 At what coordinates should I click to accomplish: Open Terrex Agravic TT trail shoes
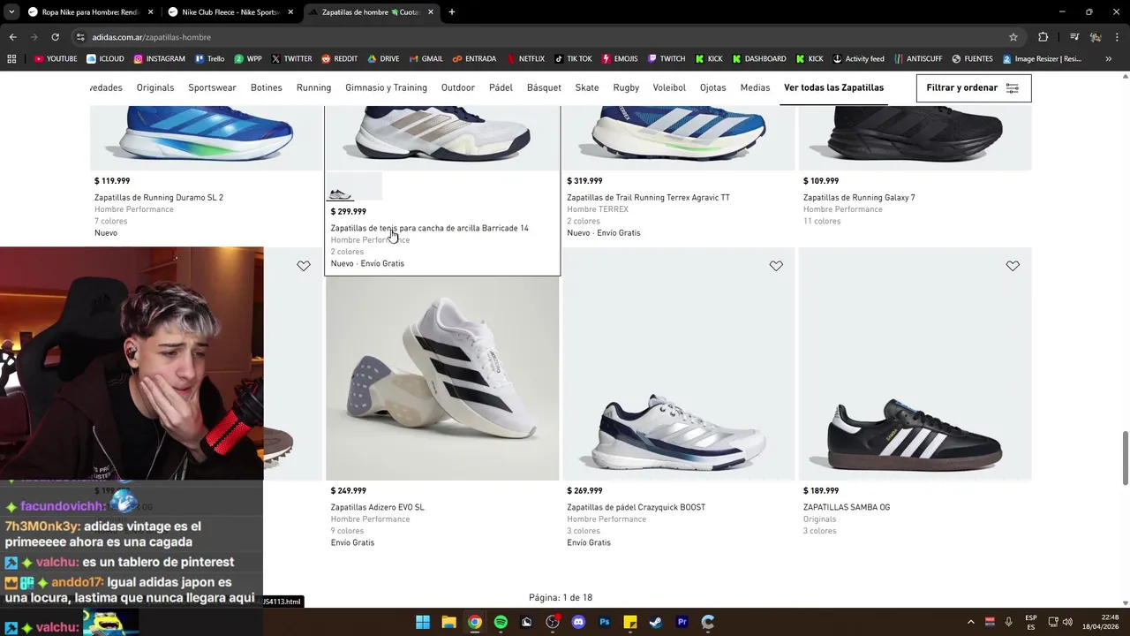[648, 198]
